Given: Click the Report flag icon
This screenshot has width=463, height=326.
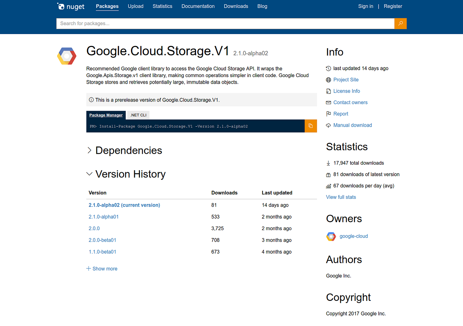Looking at the screenshot, I should (x=328, y=114).
